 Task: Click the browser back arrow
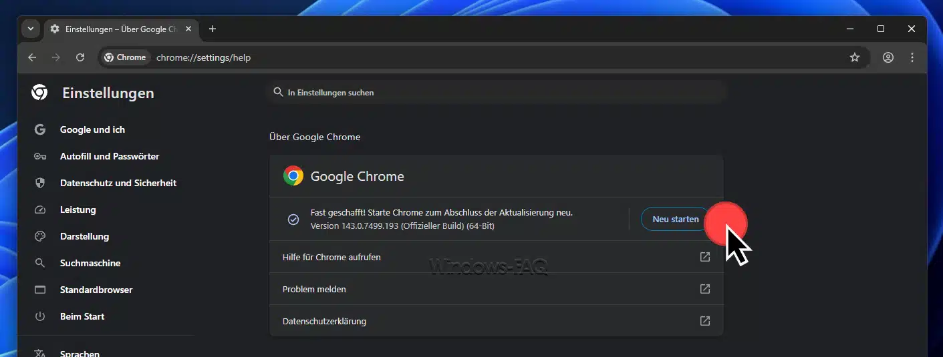[32, 57]
